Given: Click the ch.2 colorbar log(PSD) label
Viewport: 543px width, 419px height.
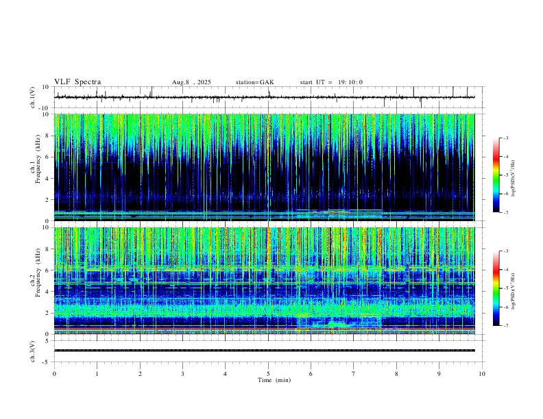Looking at the screenshot, I should [514, 291].
